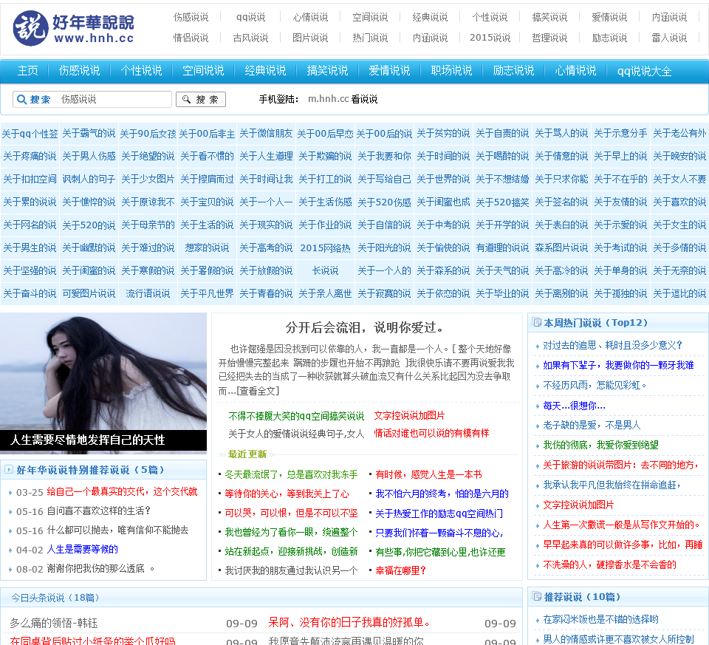Viewport: 709px width, 645px height.
Task: Open tag 关于qq个性签
Action: pyautogui.click(x=30, y=134)
